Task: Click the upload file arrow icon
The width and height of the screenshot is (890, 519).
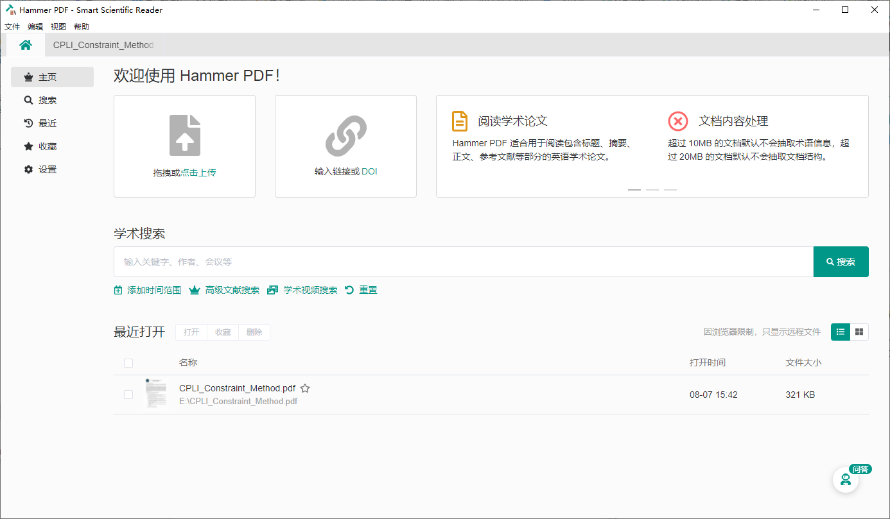Action: [x=185, y=135]
